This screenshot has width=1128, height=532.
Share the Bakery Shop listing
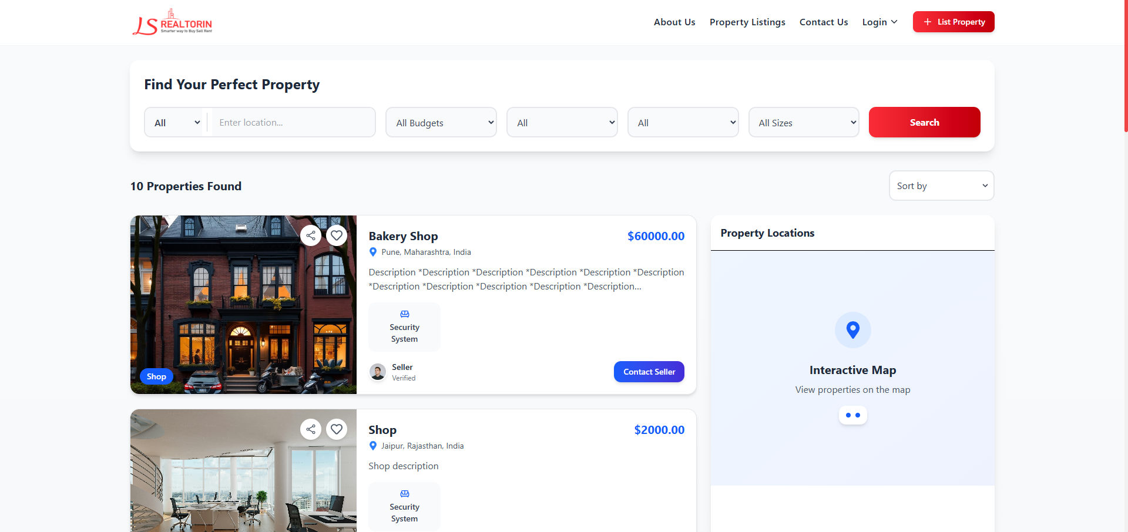(311, 235)
